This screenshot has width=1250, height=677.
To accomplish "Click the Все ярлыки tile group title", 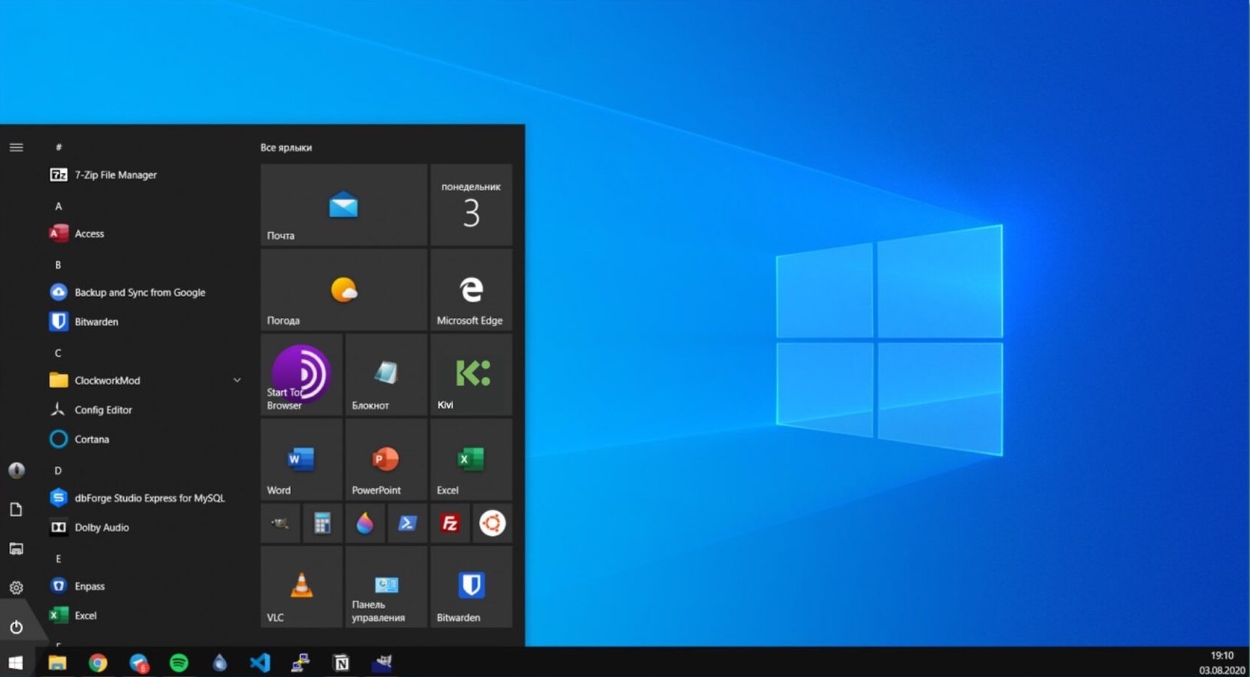I will pyautogui.click(x=286, y=148).
